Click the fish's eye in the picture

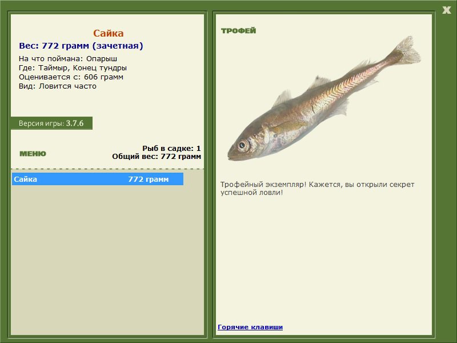point(244,145)
